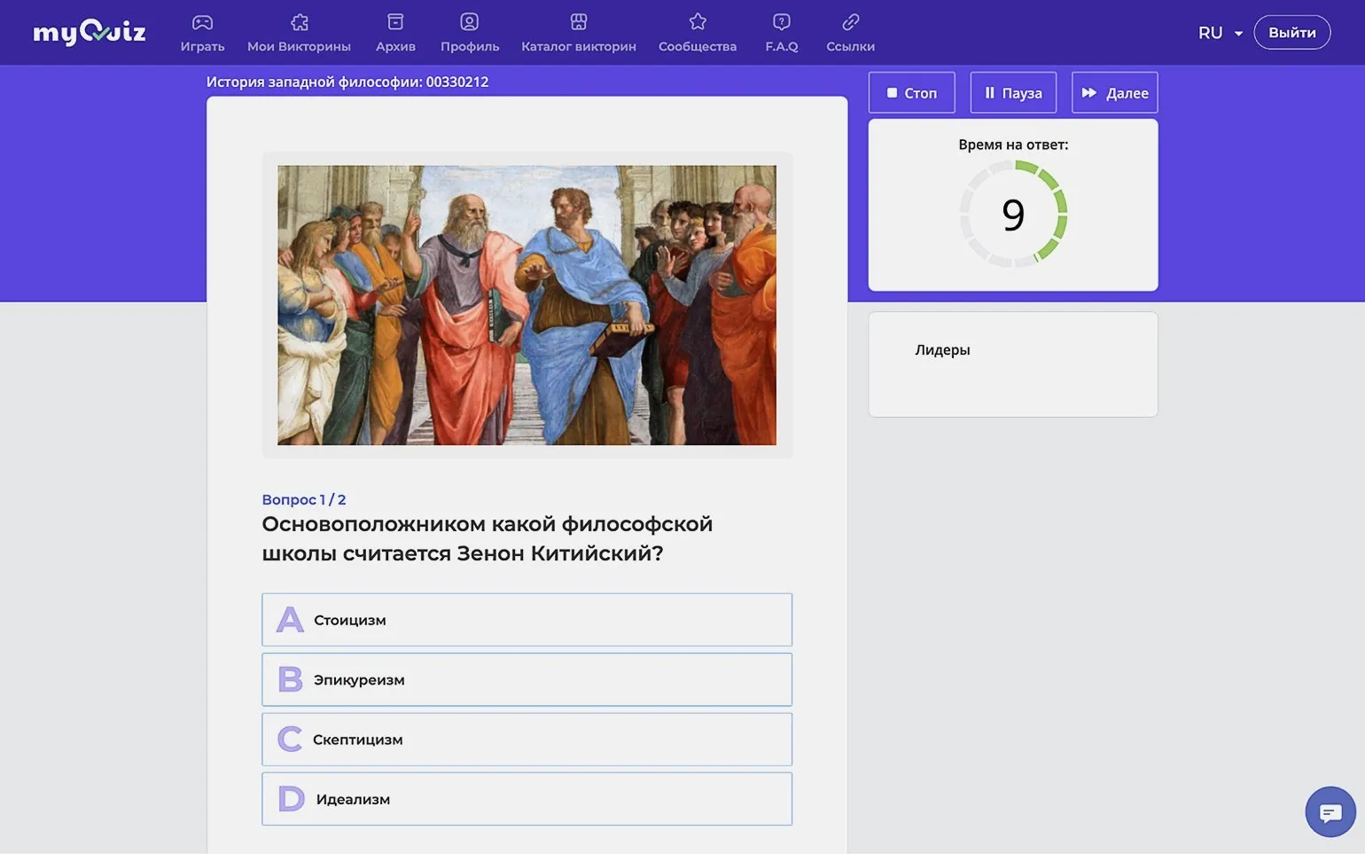Click the Архив box icon
The width and height of the screenshot is (1365, 854).
[395, 22]
